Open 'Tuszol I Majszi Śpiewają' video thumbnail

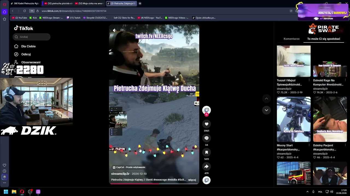tap(294, 61)
